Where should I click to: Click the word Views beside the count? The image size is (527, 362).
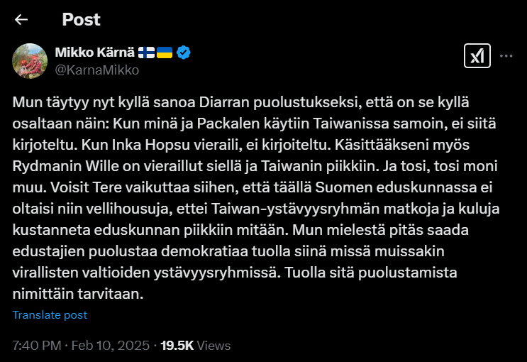click(x=214, y=346)
